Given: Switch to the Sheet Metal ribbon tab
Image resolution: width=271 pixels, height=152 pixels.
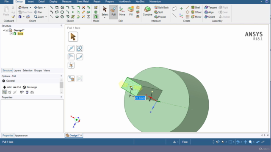Looking at the screenshot, I should pos(83,2).
